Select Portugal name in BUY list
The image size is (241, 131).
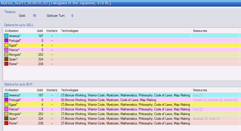tap(15, 100)
